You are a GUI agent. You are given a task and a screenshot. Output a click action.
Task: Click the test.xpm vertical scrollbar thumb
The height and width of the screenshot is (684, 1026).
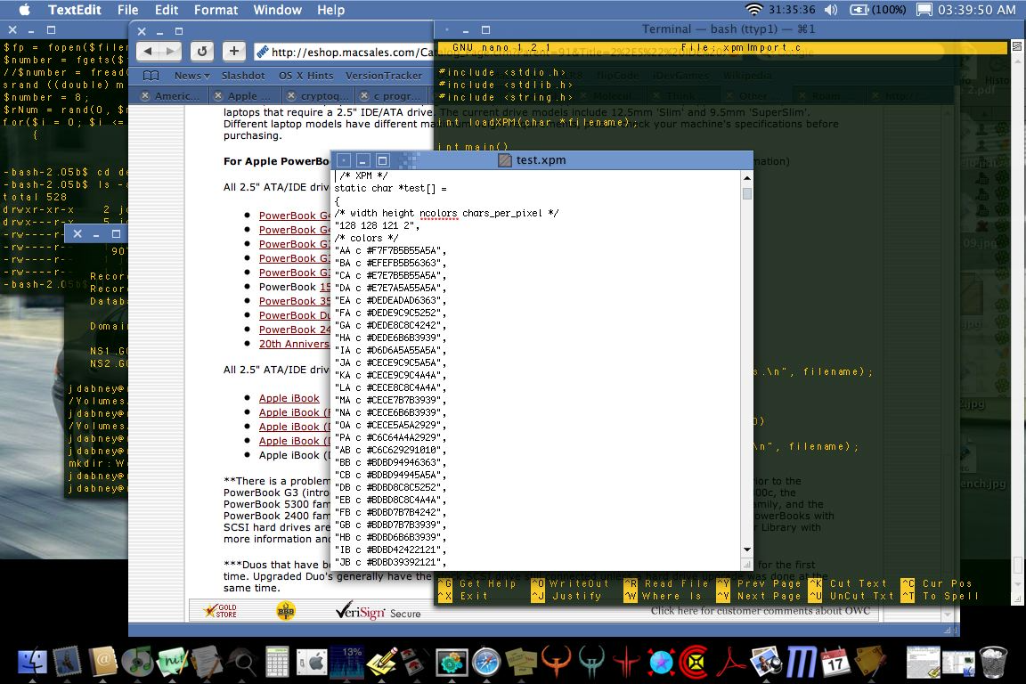pyautogui.click(x=747, y=193)
